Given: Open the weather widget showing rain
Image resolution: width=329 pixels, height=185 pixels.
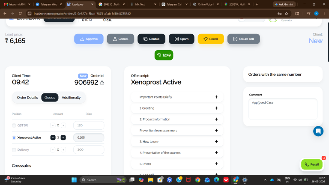Looking at the screenshot, I should click(x=15, y=179).
